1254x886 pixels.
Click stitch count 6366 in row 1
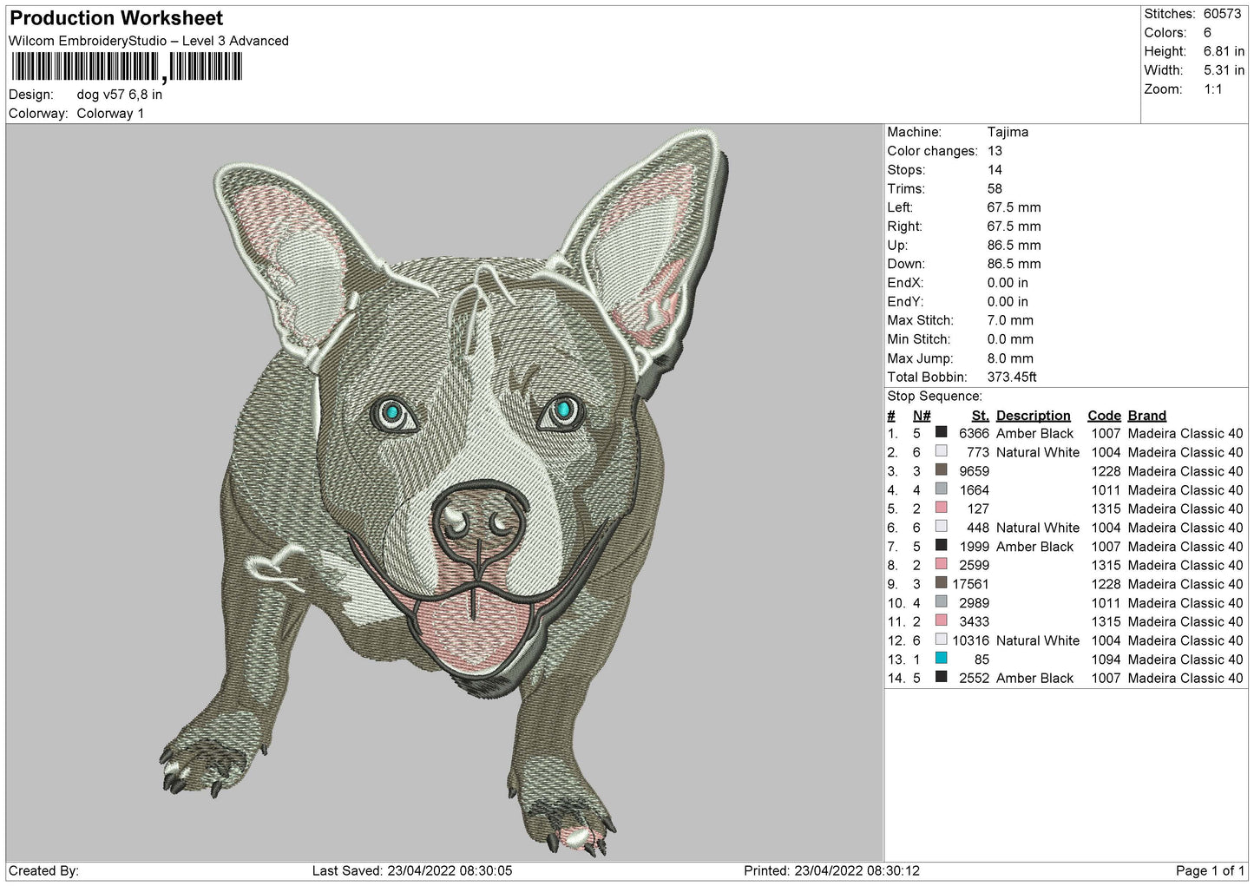tap(974, 433)
